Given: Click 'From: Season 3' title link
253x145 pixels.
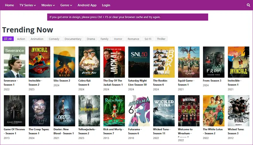Looking at the screenshot, I should click(212, 81).
